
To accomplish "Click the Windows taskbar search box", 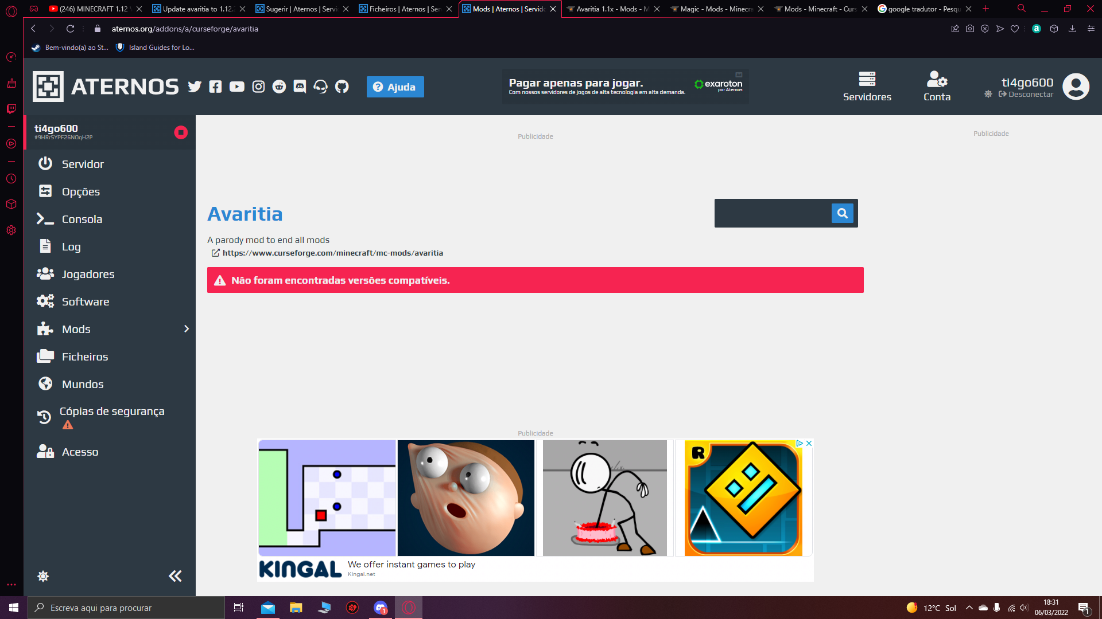I will [126, 608].
